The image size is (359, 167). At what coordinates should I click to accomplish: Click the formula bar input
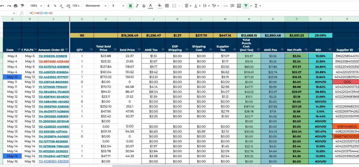193,13
